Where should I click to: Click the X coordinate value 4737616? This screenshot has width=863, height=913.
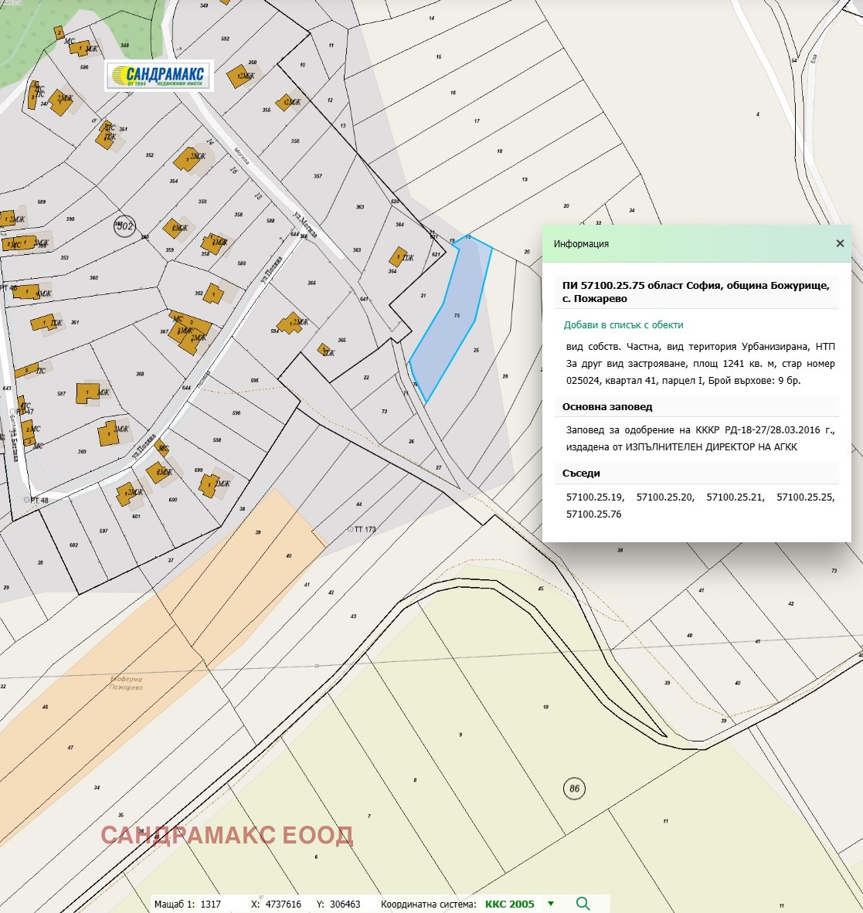282,904
